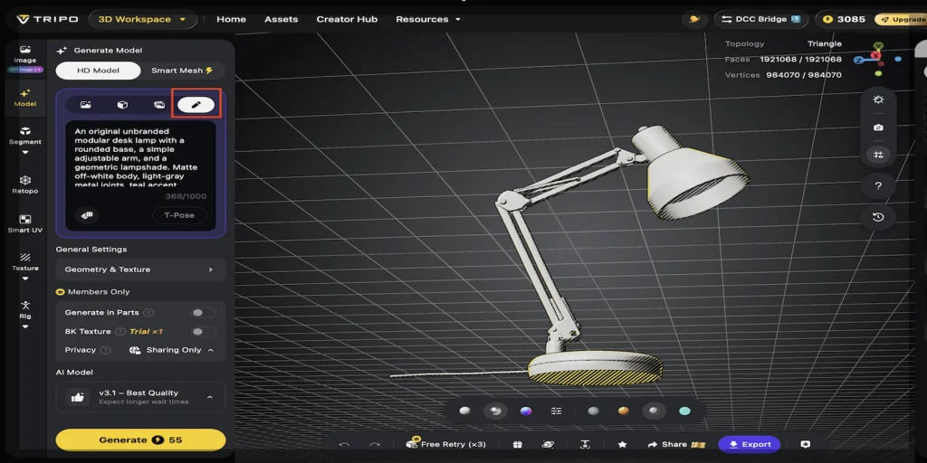
Task: Open the Texture tool in the sidebar
Action: tap(24, 261)
